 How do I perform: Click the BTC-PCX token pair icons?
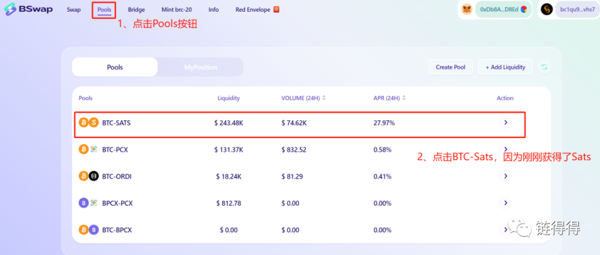coord(89,149)
